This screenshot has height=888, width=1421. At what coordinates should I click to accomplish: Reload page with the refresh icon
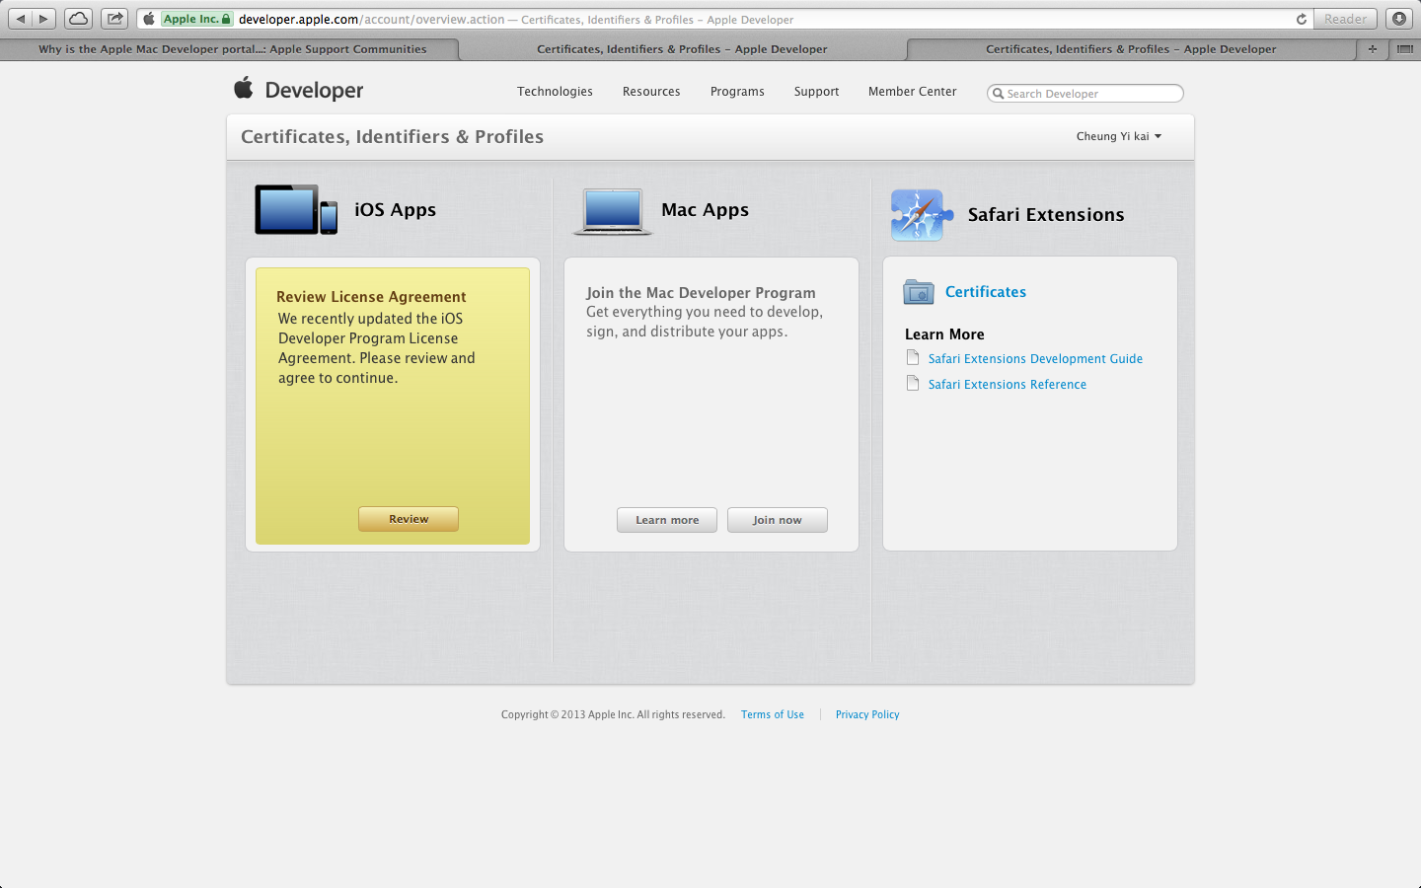click(1302, 19)
